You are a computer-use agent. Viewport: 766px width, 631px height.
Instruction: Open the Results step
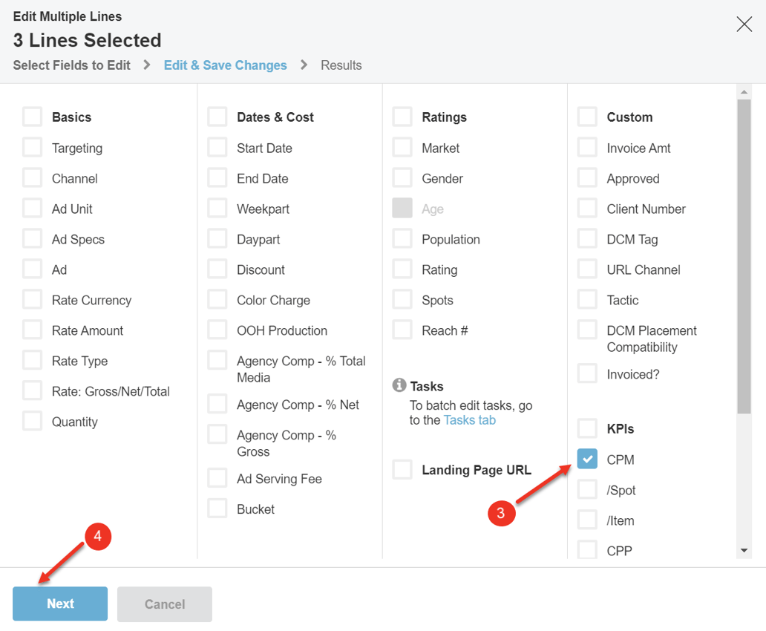tap(341, 65)
